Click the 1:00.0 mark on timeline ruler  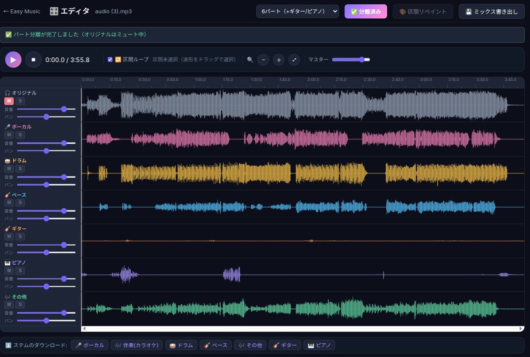coord(200,80)
